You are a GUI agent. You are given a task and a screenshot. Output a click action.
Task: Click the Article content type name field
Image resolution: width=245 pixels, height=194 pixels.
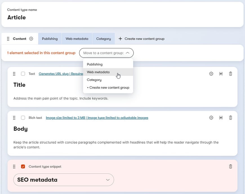pyautogui.click(x=16, y=17)
